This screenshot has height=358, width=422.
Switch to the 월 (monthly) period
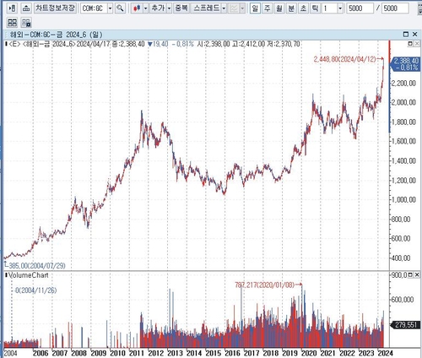point(279,8)
